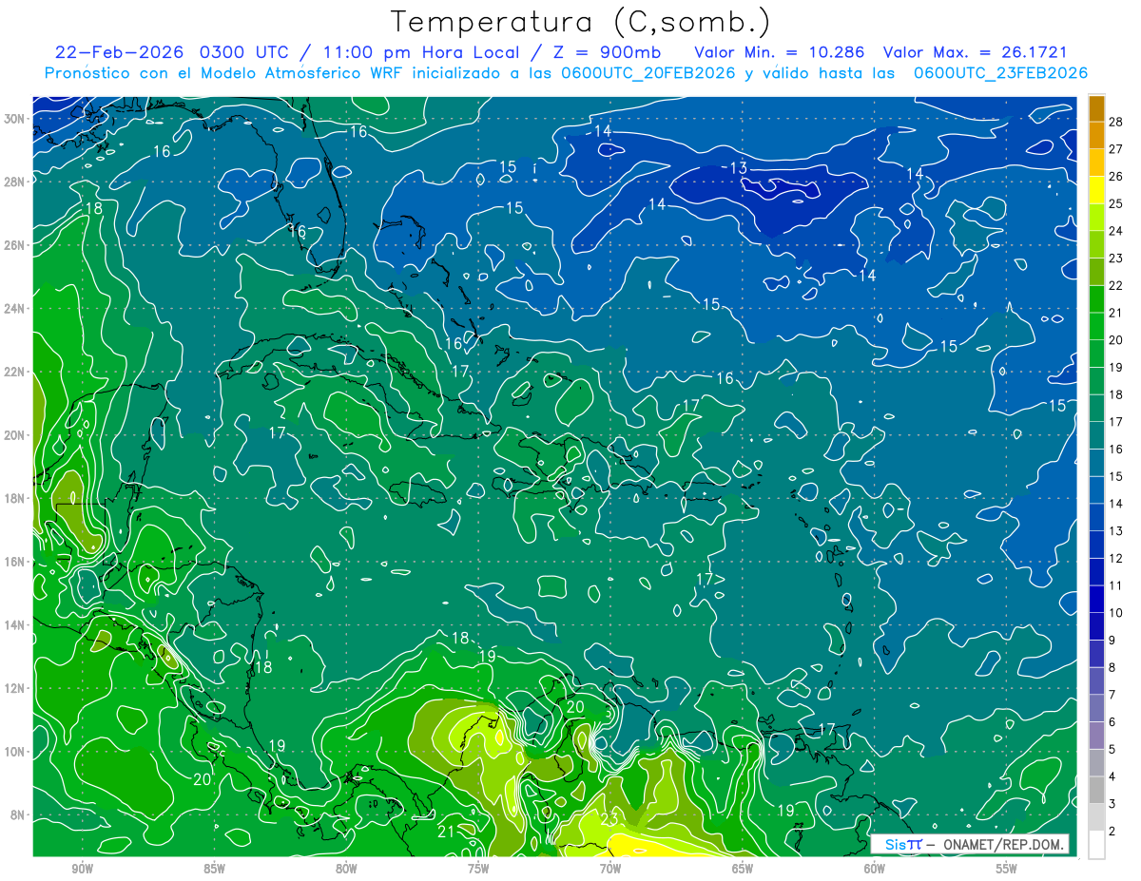Click the "Temperatura (C,somb.)" map title
Viewport: 1141px width, 881px height.
coord(580,22)
